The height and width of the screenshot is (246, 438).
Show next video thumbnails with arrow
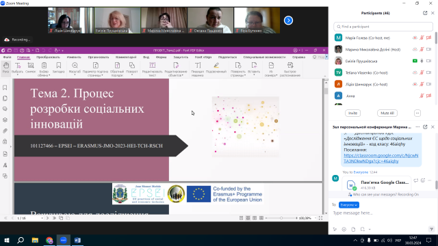coord(288,20)
